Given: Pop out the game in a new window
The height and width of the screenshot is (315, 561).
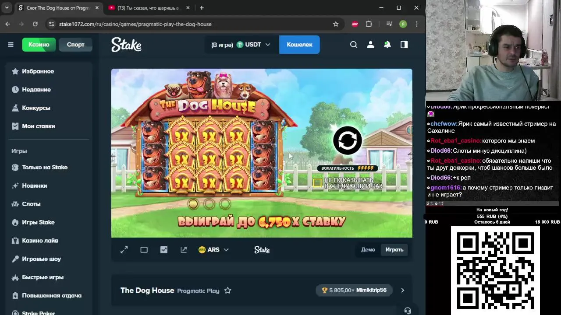Looking at the screenshot, I should point(184,250).
